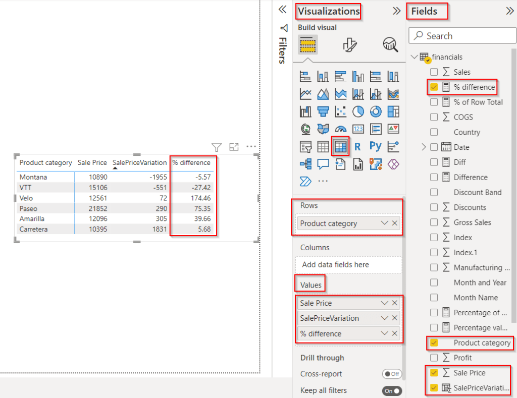Add the decomposition tree visual

tap(305, 164)
